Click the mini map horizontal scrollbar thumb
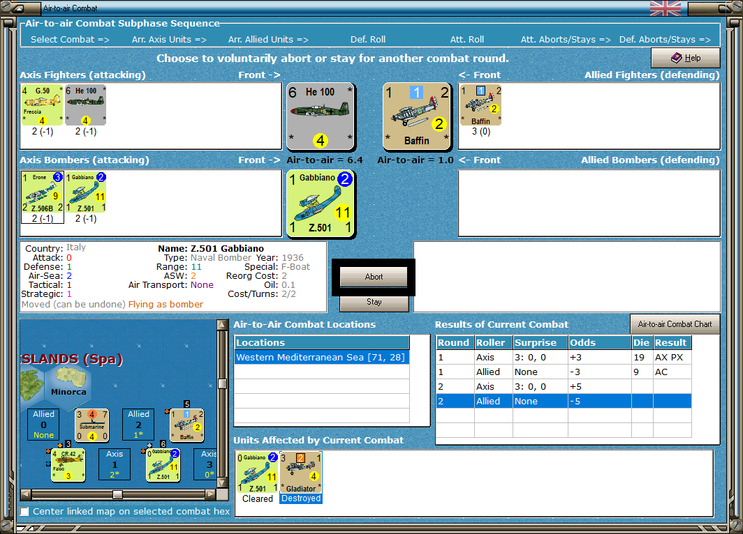Viewport: 743px width, 534px height. click(117, 494)
